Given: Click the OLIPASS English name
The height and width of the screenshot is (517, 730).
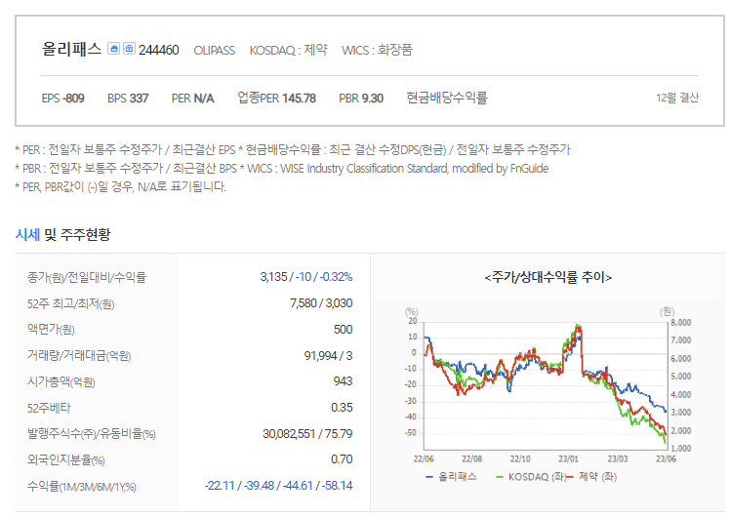Looking at the screenshot, I should pos(214,51).
